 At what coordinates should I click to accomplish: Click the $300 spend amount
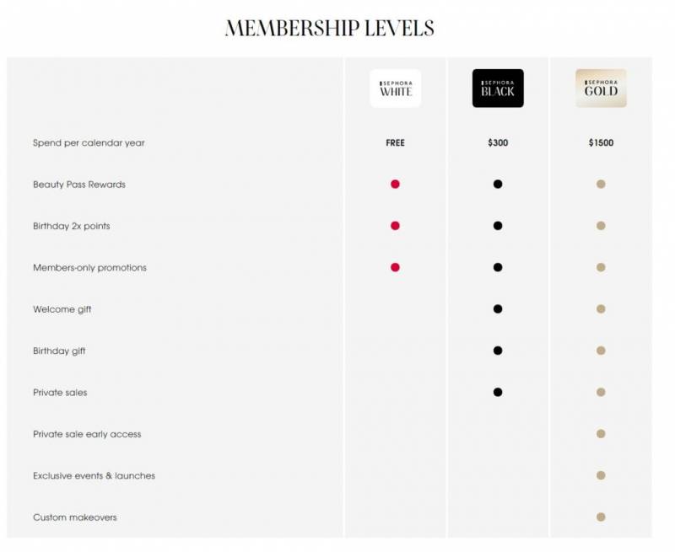click(x=498, y=143)
